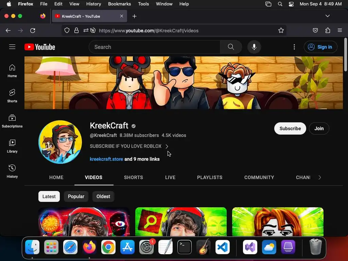348x261 pixels.
Task: Open YouTube settings three-dot menu
Action: click(294, 47)
